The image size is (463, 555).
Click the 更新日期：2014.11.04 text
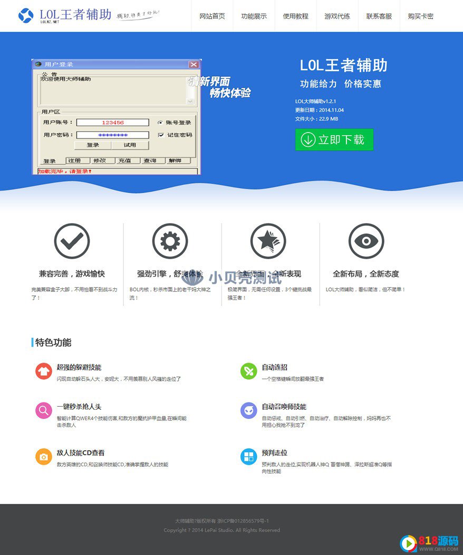pyautogui.click(x=320, y=110)
